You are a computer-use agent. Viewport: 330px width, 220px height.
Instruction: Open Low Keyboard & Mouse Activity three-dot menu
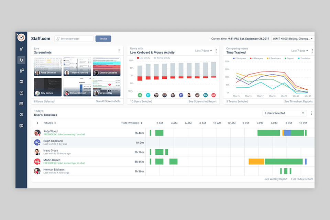[216, 51]
